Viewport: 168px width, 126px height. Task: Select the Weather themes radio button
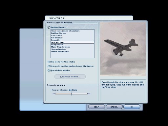click(x=49, y=27)
